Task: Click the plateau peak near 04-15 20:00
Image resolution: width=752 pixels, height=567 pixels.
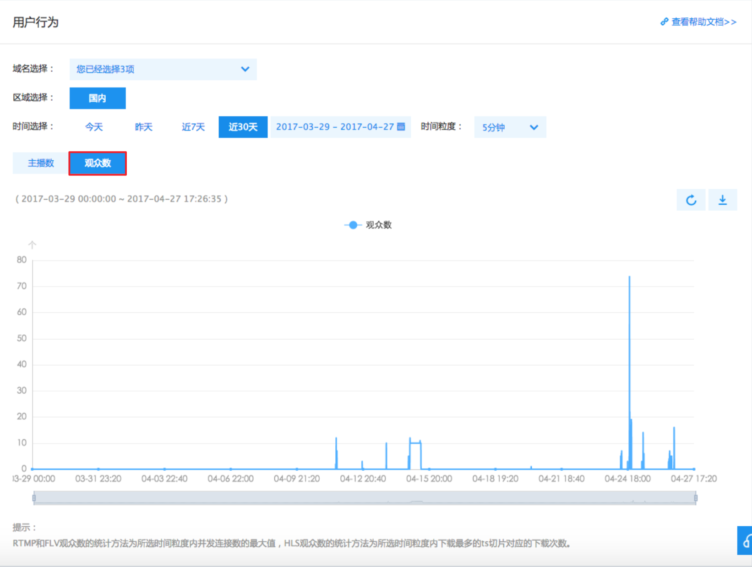Action: click(415, 443)
